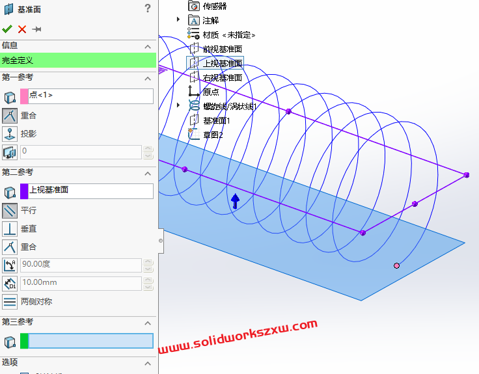Click the blue flip-direction arrow on the plane
The height and width of the screenshot is (374, 479).
point(235,201)
